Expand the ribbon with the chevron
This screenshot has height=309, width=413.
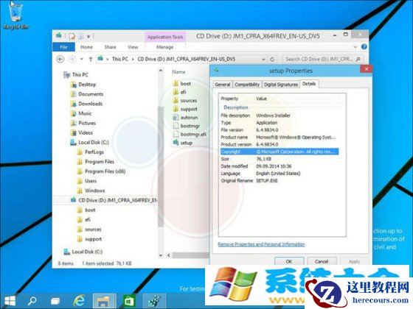coord(355,47)
